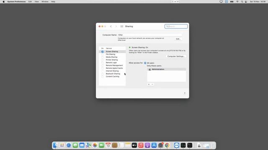Select the 'Remote Apple Events' row label
This screenshot has height=150, width=268.
114,68
